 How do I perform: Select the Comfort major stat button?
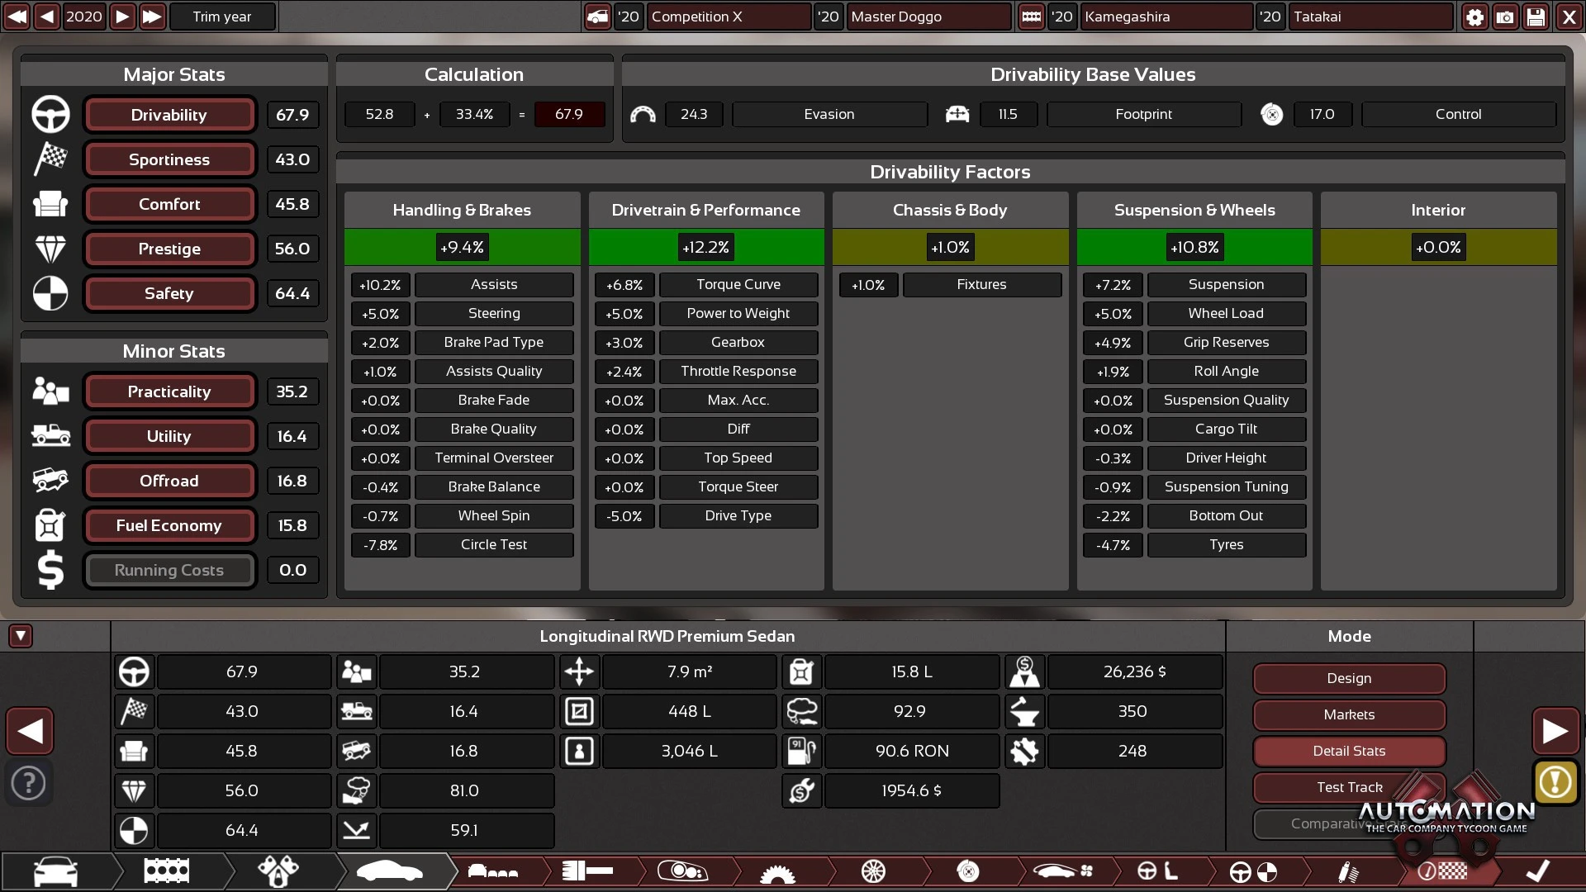pos(169,204)
